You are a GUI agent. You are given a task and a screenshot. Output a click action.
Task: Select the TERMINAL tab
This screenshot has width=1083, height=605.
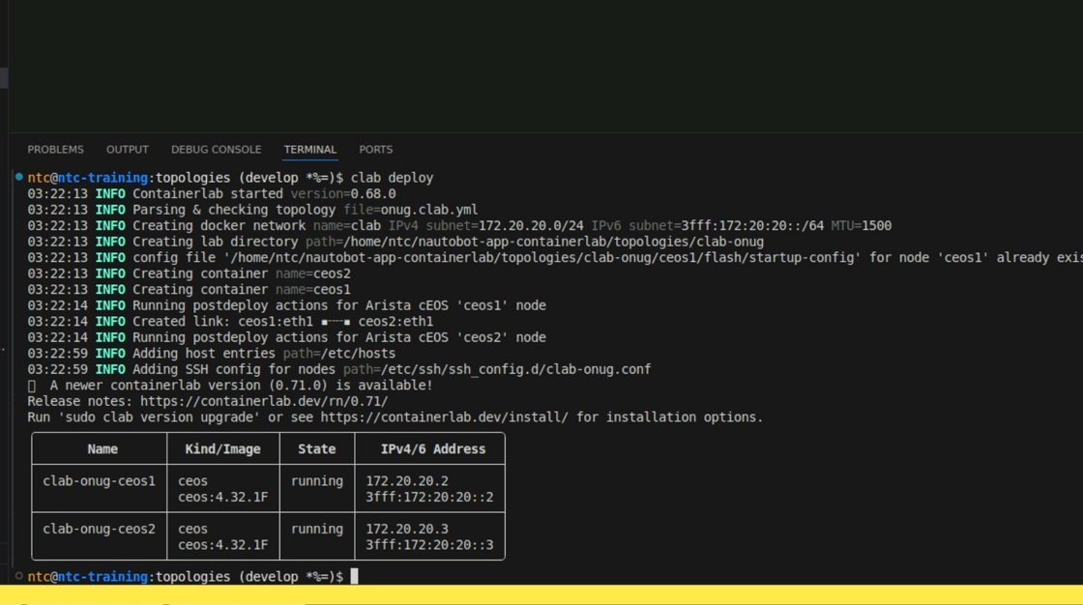(x=310, y=149)
